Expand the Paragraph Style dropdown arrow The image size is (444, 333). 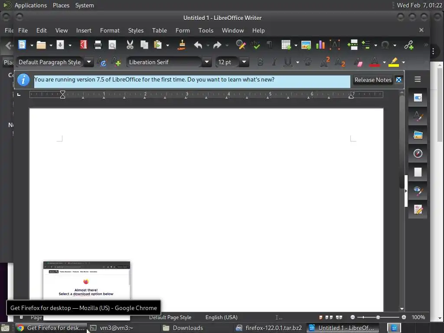click(x=89, y=62)
